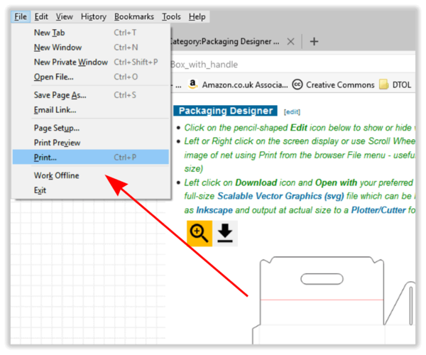
Task: Toggle Work Offline menu entry
Action: (x=91, y=175)
